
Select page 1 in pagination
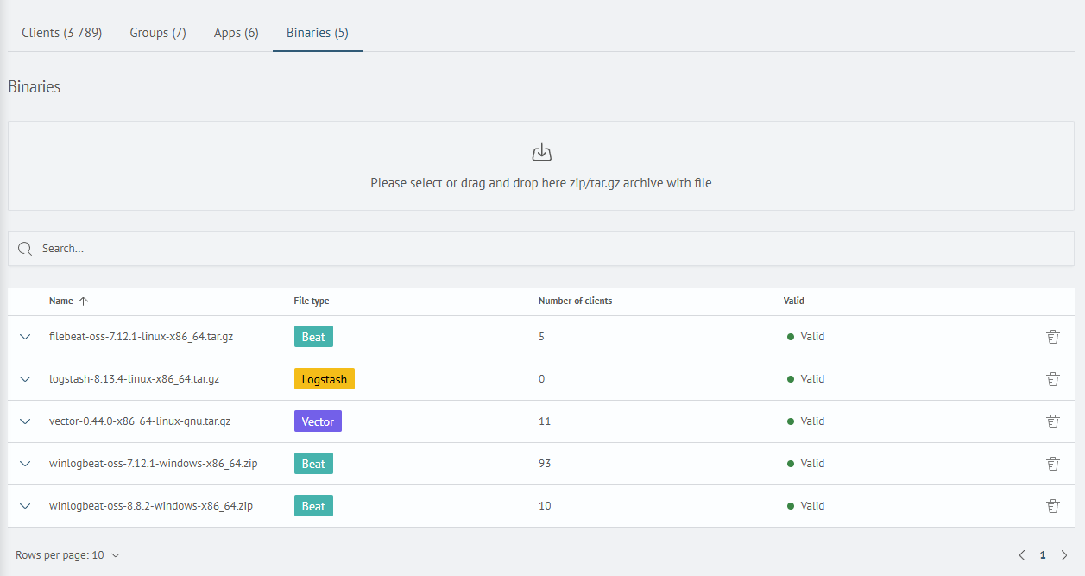[x=1043, y=555]
